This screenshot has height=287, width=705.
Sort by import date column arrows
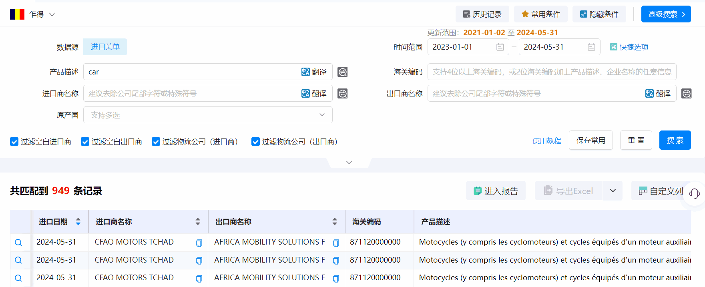point(78,222)
